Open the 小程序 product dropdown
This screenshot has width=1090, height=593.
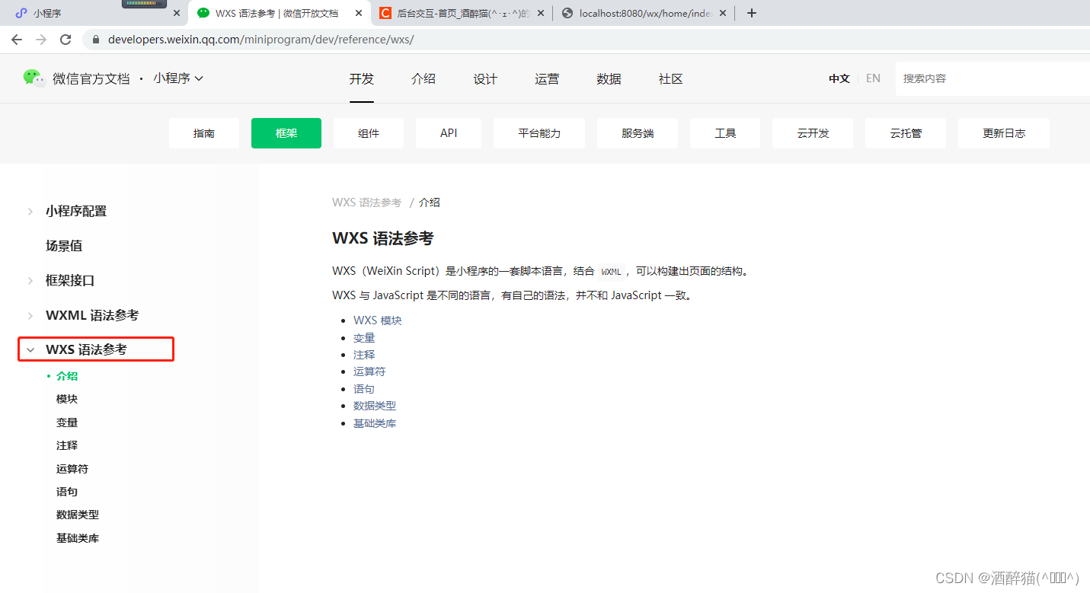[x=178, y=78]
